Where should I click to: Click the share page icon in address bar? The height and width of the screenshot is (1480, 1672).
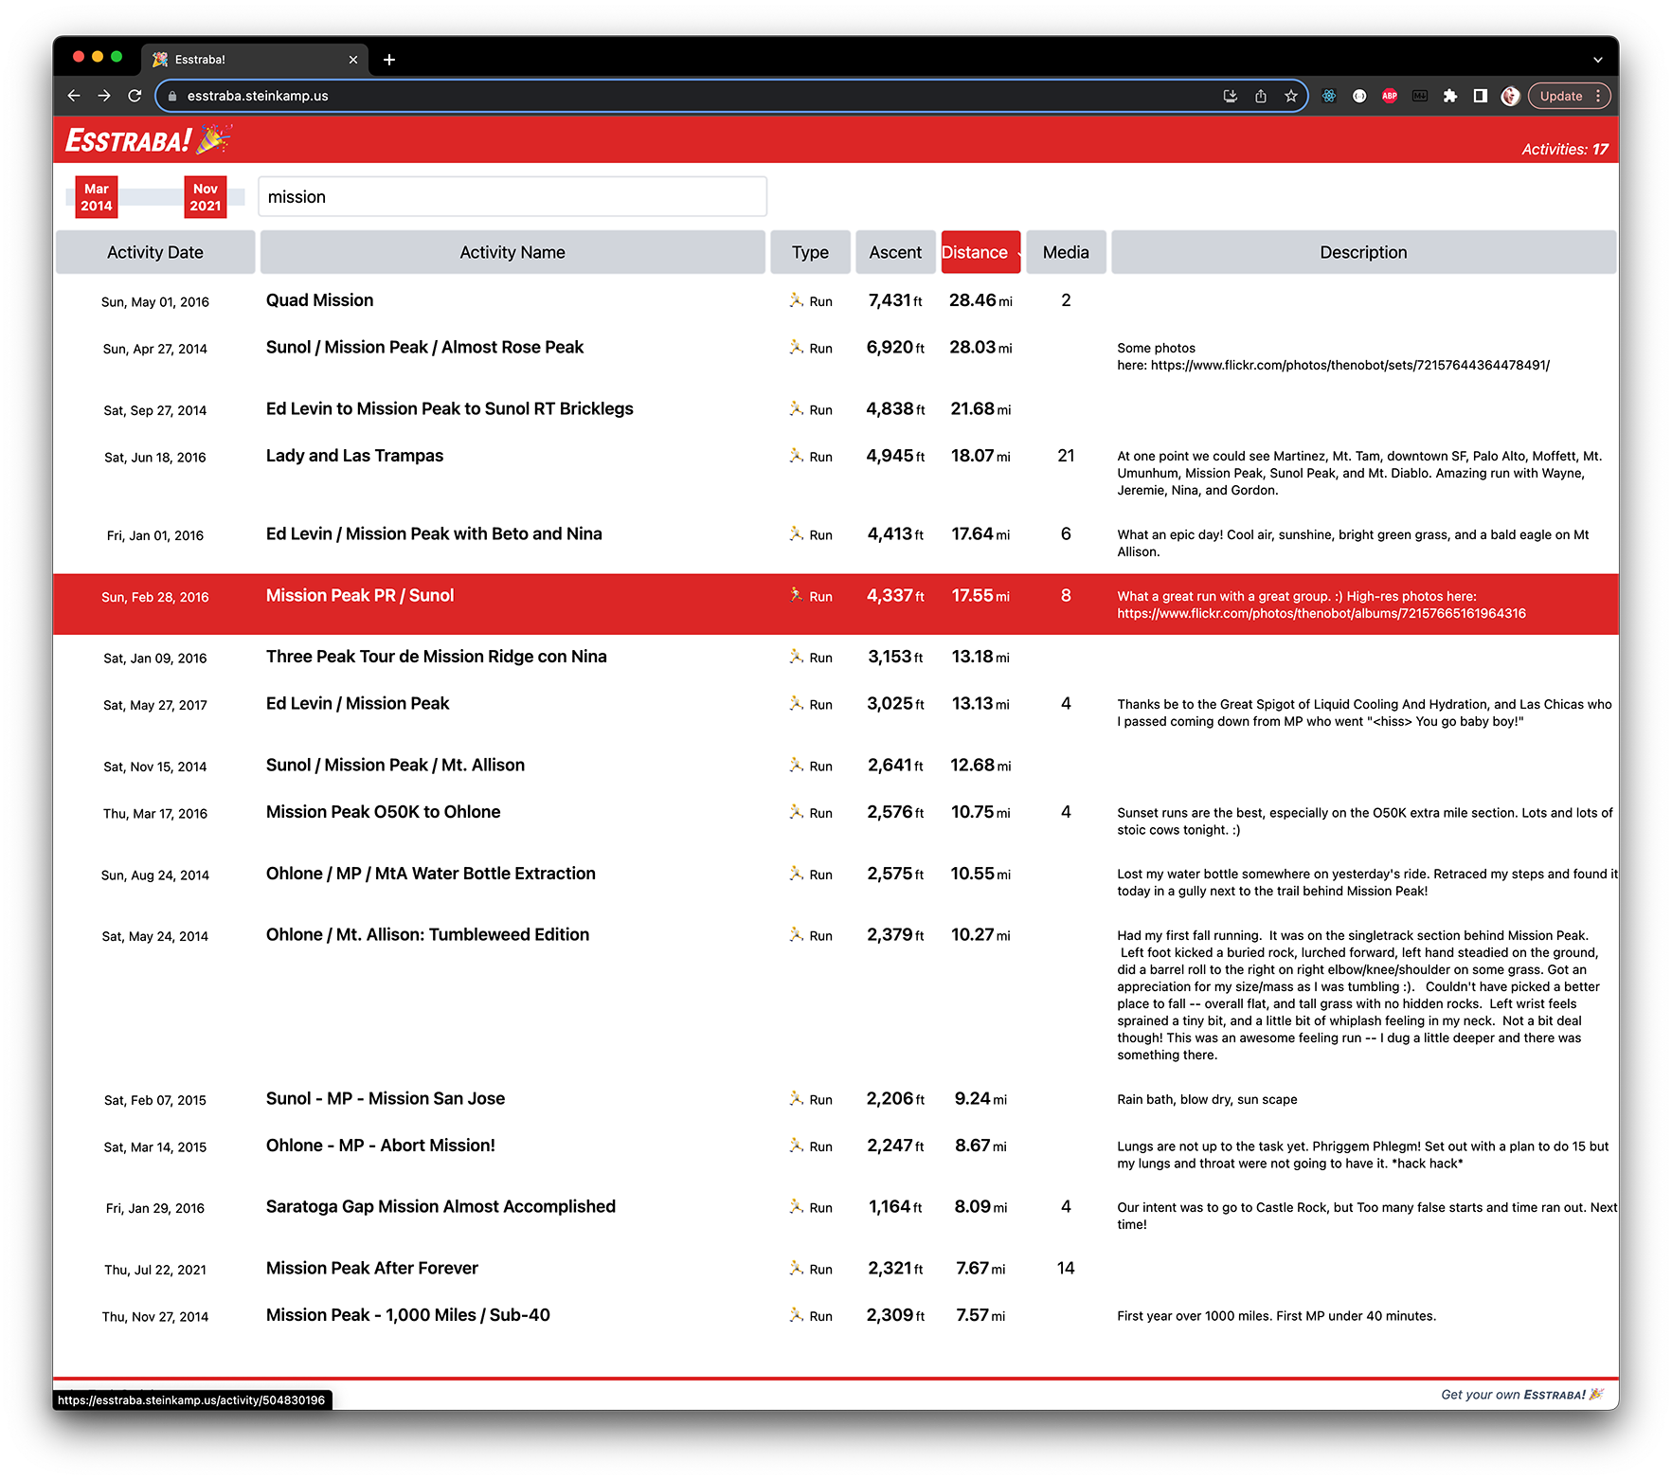(x=1260, y=96)
